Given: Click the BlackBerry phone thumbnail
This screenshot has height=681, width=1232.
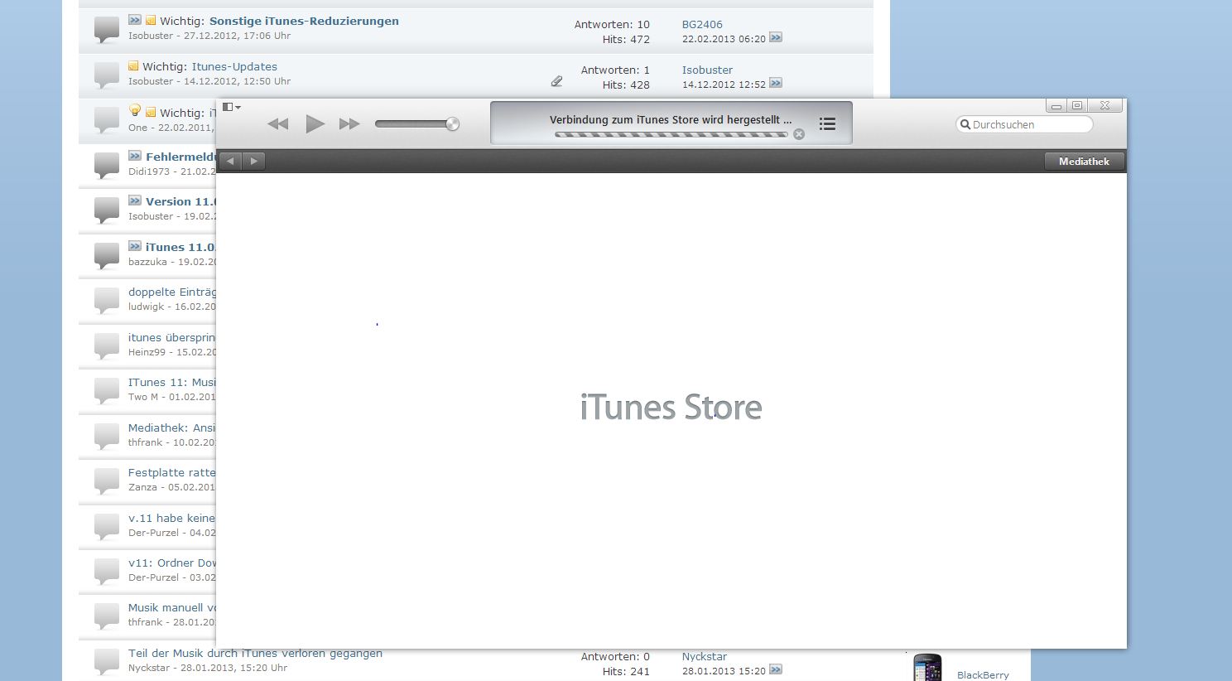Looking at the screenshot, I should (927, 668).
